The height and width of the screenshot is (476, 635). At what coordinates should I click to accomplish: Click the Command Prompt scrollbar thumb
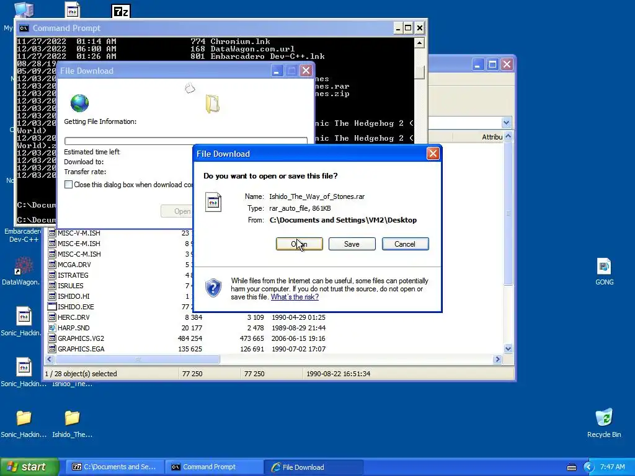pyautogui.click(x=420, y=72)
